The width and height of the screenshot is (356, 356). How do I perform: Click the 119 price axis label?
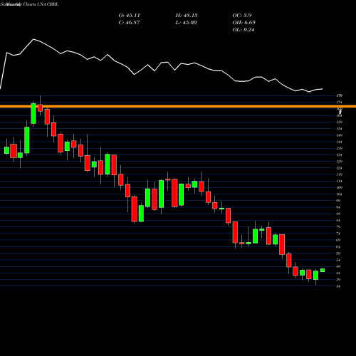point(339,174)
